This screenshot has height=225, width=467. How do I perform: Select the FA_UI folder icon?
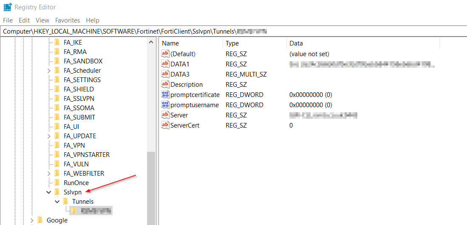point(57,127)
